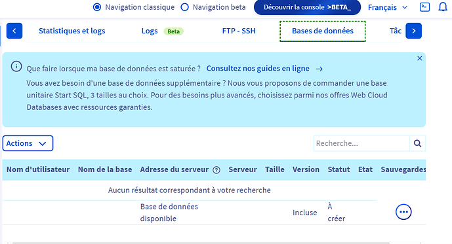Click the Incluse version cell

pyautogui.click(x=304, y=213)
